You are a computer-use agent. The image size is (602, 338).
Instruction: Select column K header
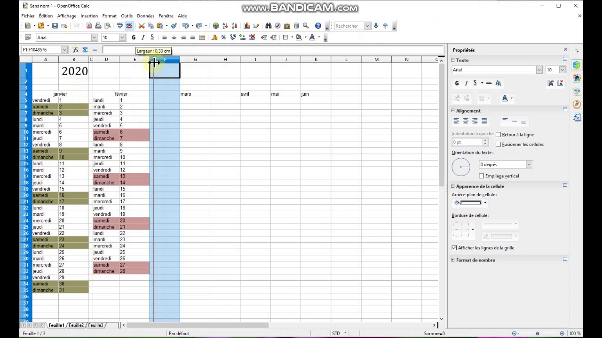316,60
